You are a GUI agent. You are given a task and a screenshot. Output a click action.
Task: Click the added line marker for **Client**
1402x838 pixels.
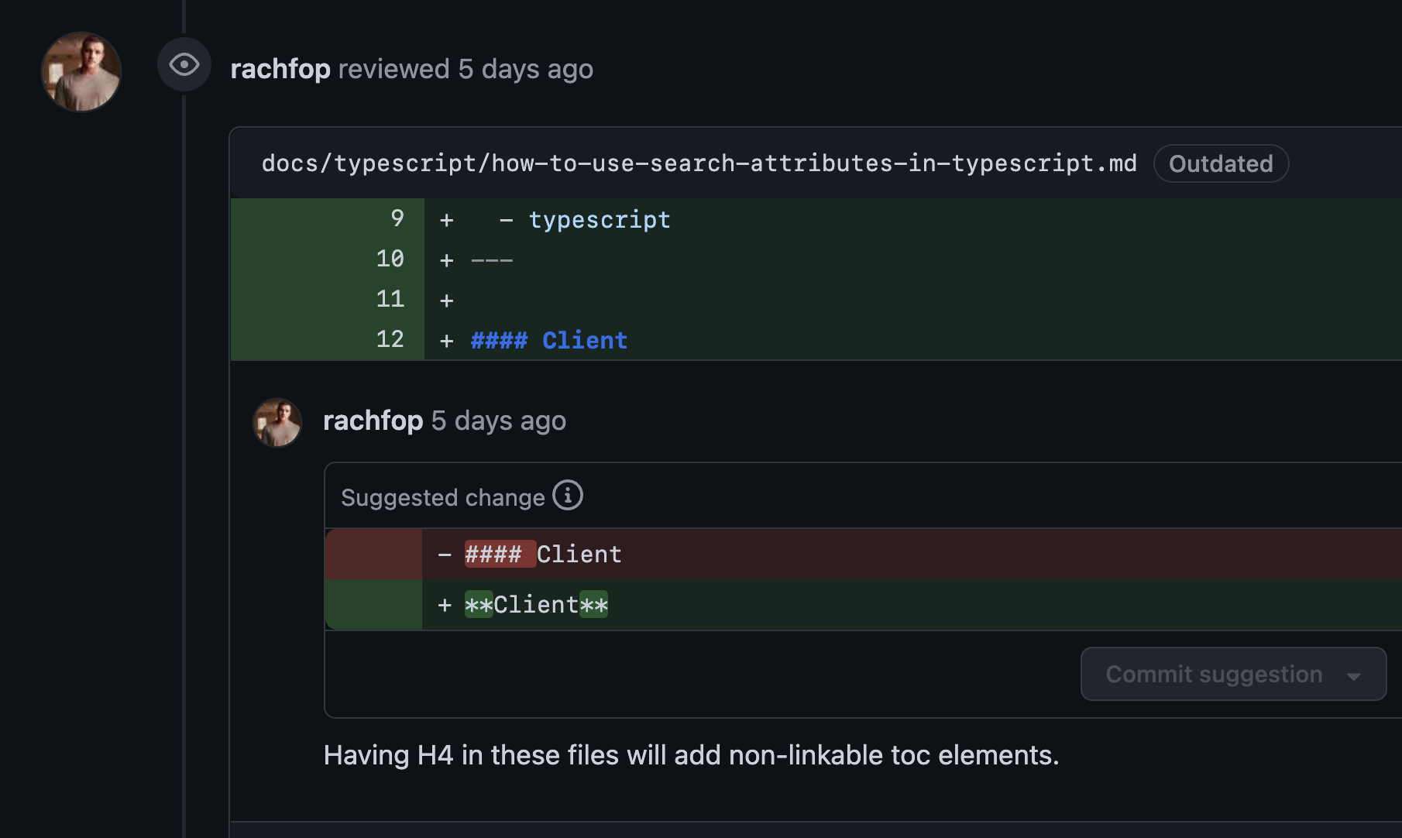(x=444, y=604)
